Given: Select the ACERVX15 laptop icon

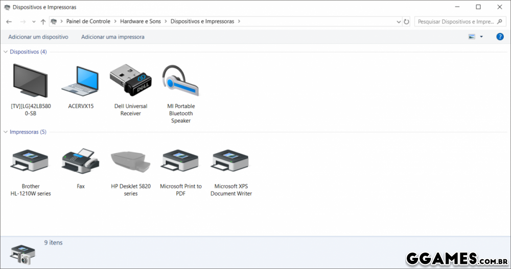Looking at the screenshot, I should [x=80, y=82].
